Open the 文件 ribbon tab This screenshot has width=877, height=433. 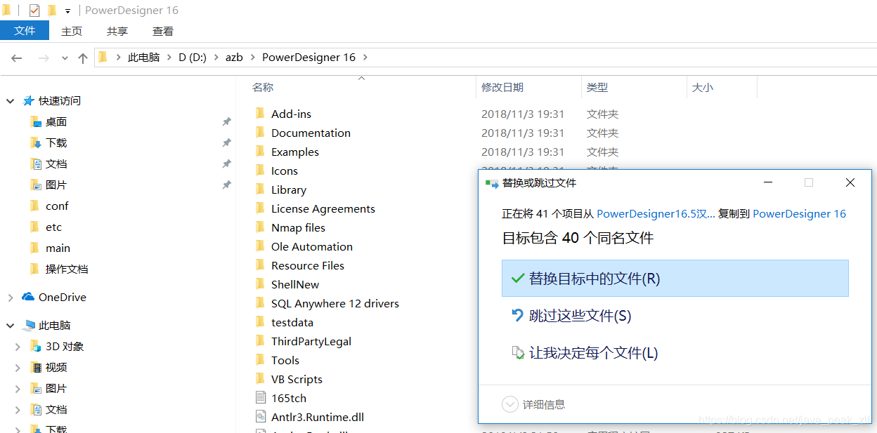tap(25, 31)
